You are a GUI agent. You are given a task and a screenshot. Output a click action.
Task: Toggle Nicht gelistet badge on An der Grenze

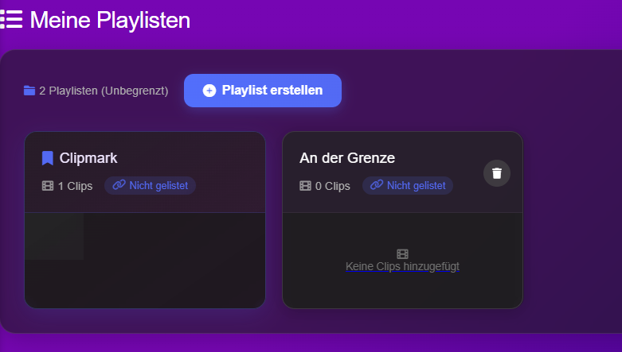(x=408, y=186)
